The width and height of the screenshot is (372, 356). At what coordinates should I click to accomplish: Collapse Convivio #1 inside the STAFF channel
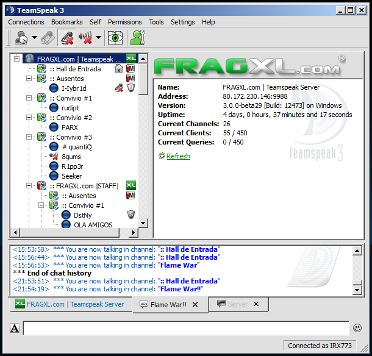(x=41, y=205)
